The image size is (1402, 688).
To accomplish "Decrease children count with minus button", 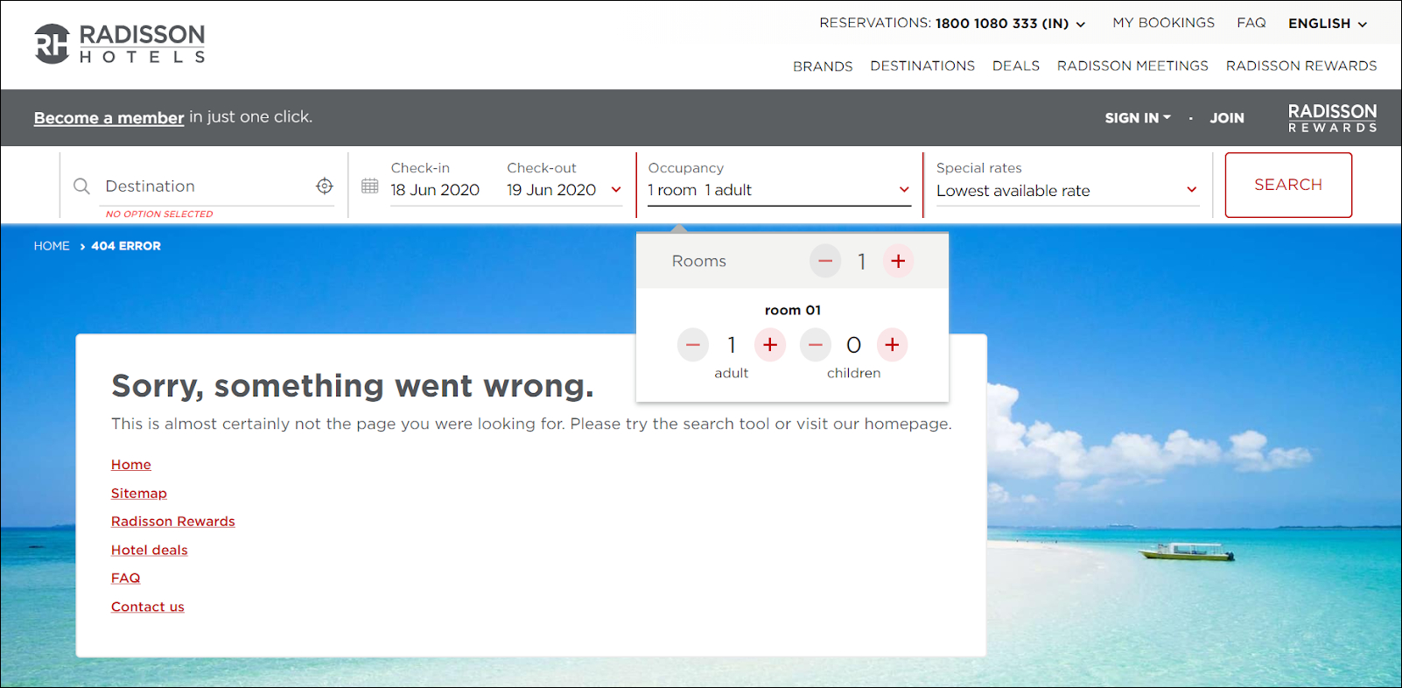I will [x=815, y=345].
